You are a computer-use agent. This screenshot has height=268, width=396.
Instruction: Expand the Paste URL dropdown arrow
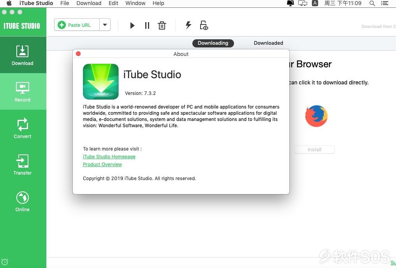105,25
